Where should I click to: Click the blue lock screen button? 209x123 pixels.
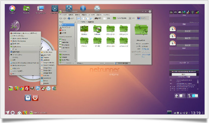coord(28,98)
